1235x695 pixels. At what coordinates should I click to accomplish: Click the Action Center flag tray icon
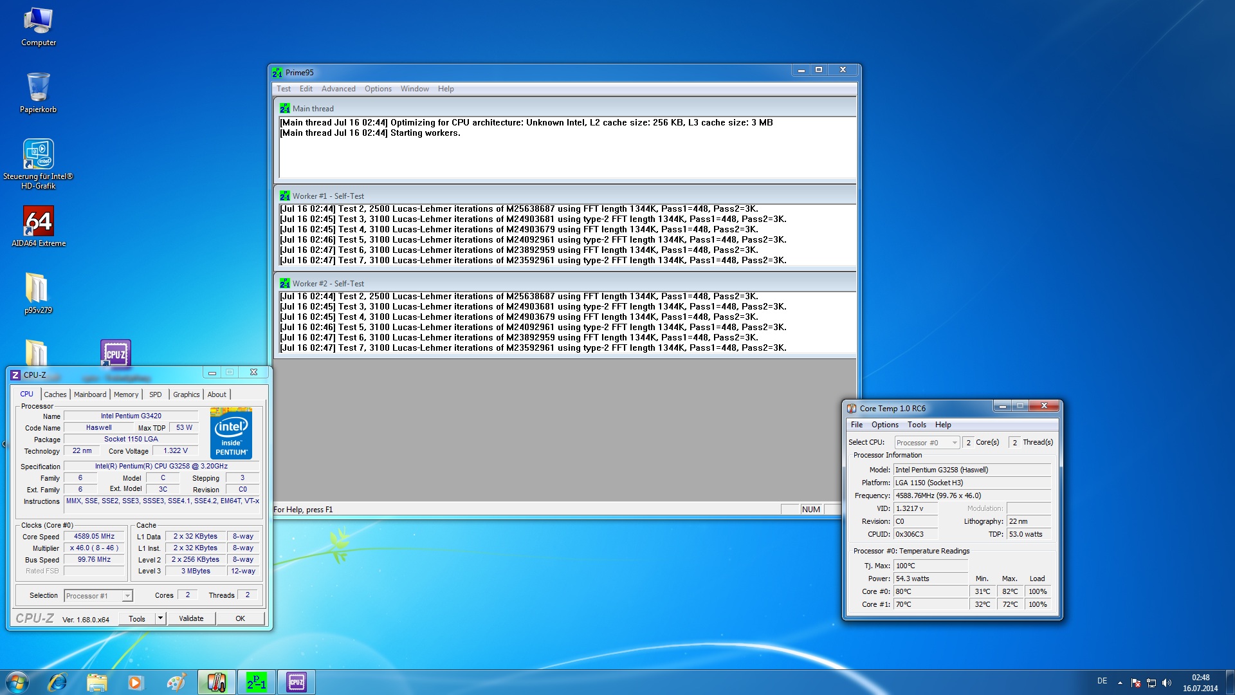click(1136, 683)
